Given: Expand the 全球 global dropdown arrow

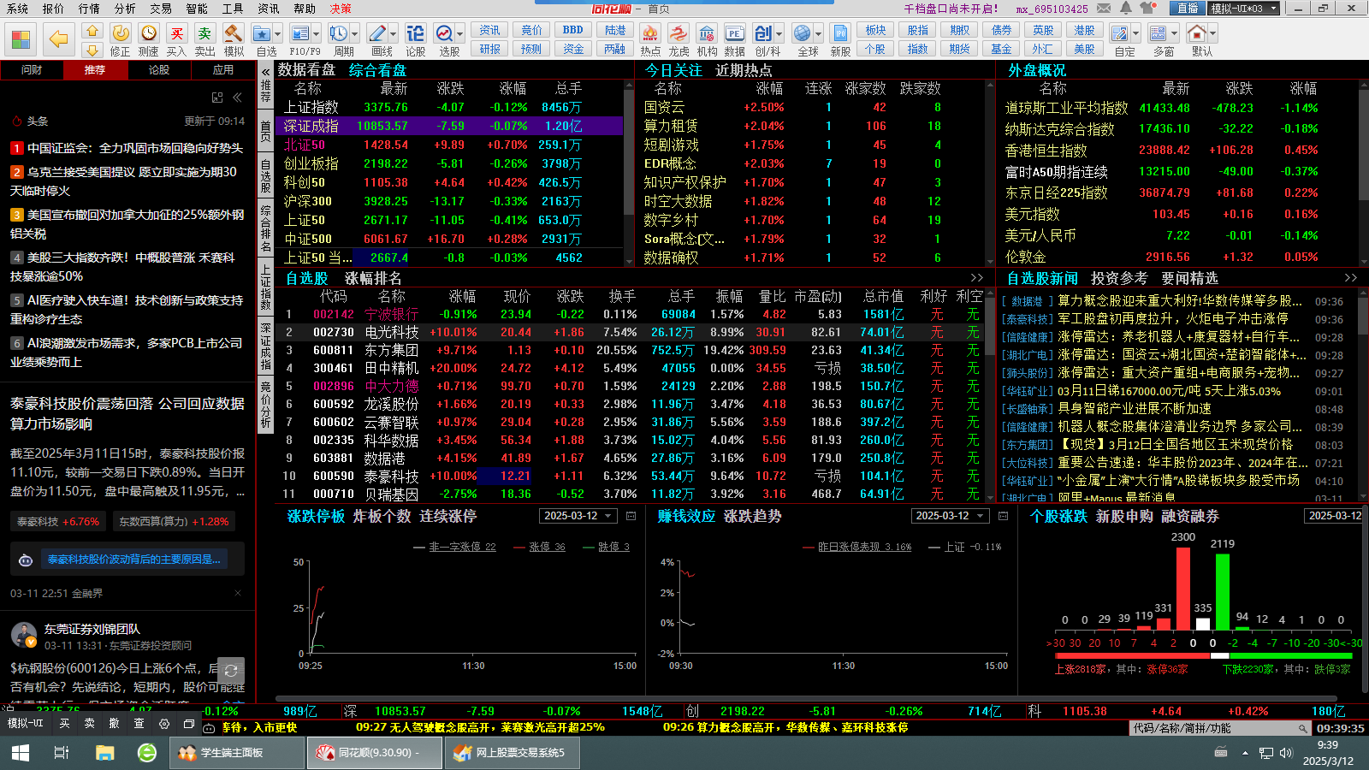Looking at the screenshot, I should [x=818, y=34].
